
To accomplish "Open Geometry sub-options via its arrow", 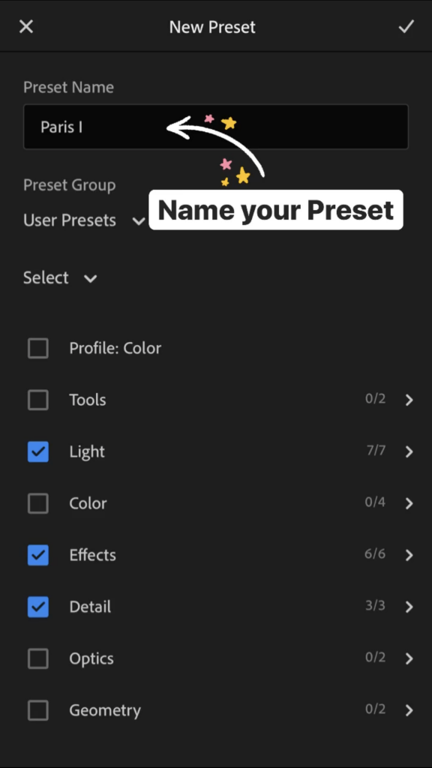I will (x=409, y=710).
